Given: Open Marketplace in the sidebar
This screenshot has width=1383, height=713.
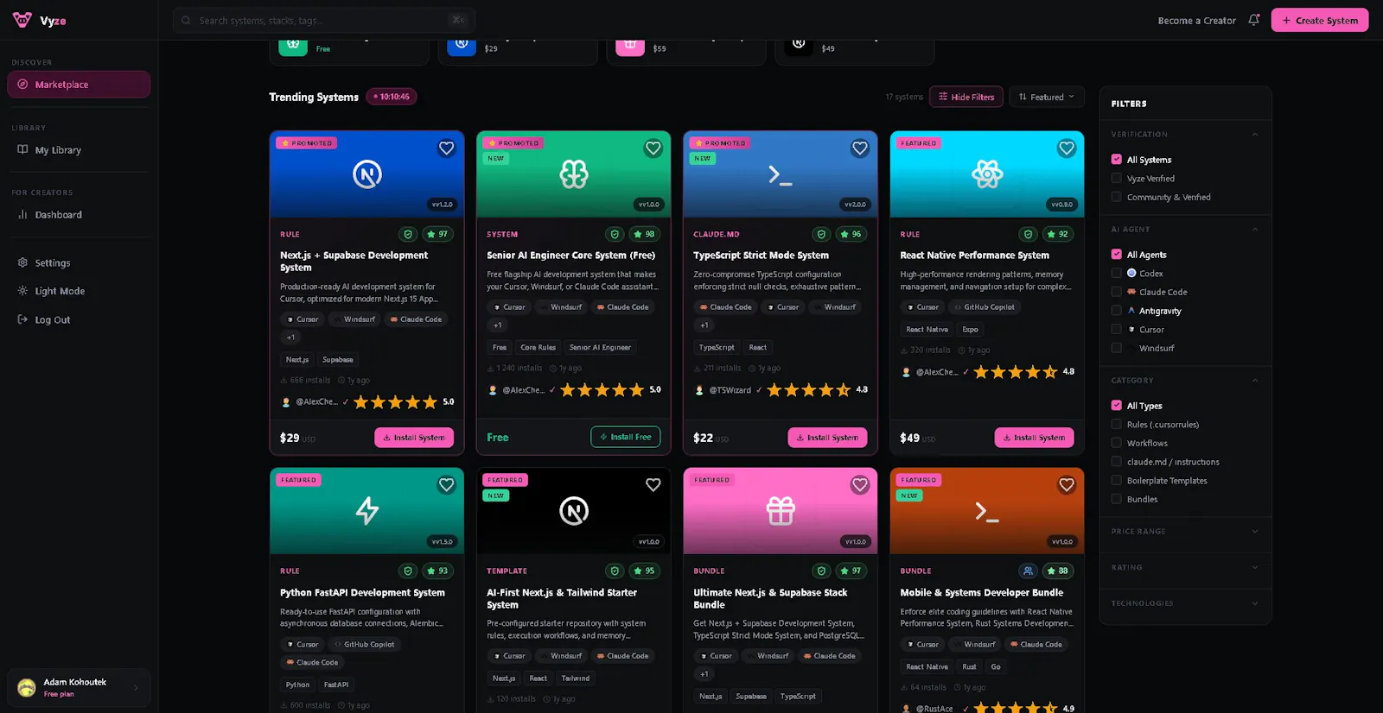Looking at the screenshot, I should 79,85.
